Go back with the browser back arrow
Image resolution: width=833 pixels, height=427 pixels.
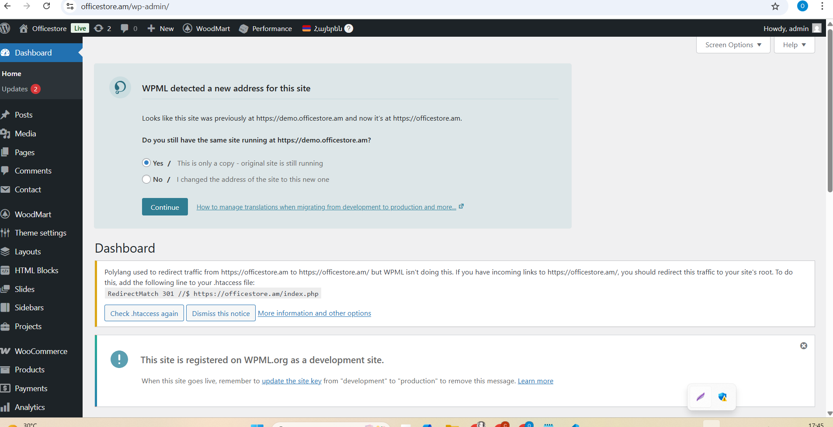point(7,6)
